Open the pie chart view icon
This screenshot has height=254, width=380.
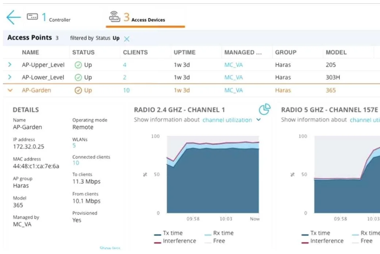(264, 109)
